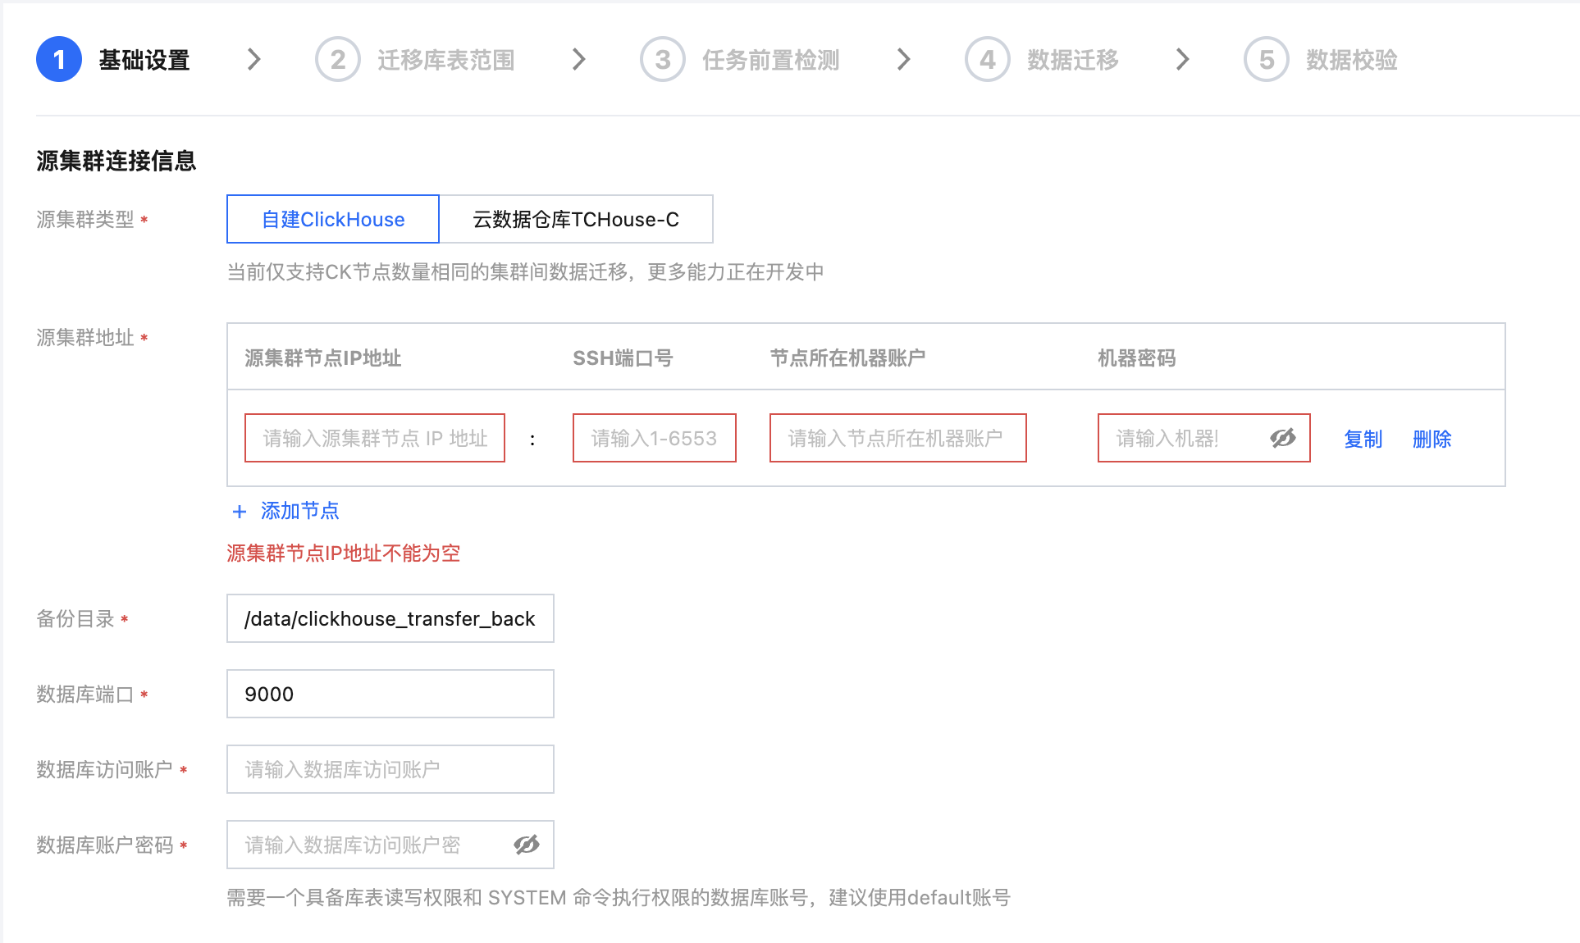1580x943 pixels.
Task: Show machine password via eye icon
Action: [x=1283, y=439]
